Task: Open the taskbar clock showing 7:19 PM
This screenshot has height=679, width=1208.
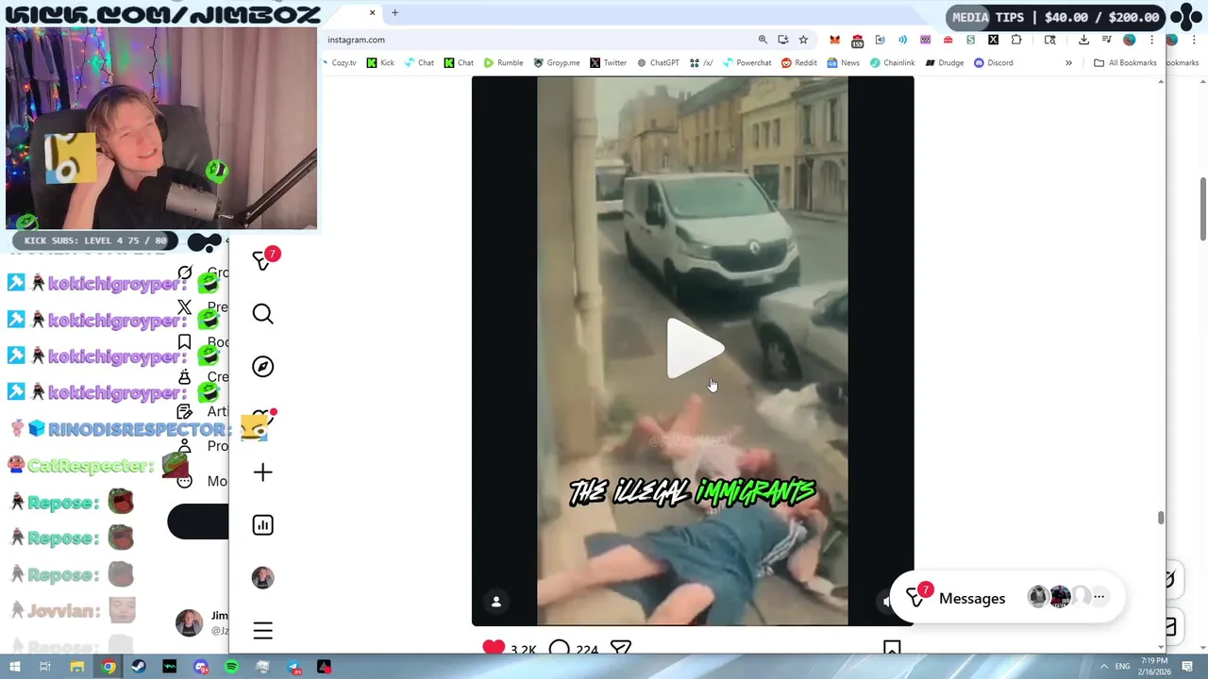Action: click(x=1152, y=666)
